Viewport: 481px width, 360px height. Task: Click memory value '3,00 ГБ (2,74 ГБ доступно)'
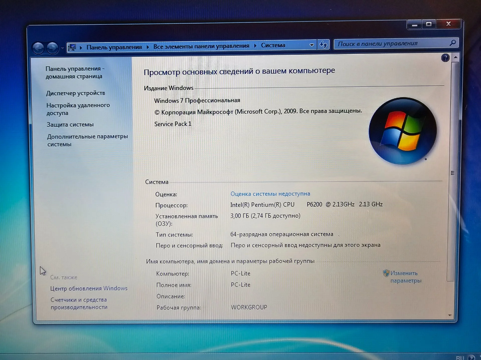point(265,216)
